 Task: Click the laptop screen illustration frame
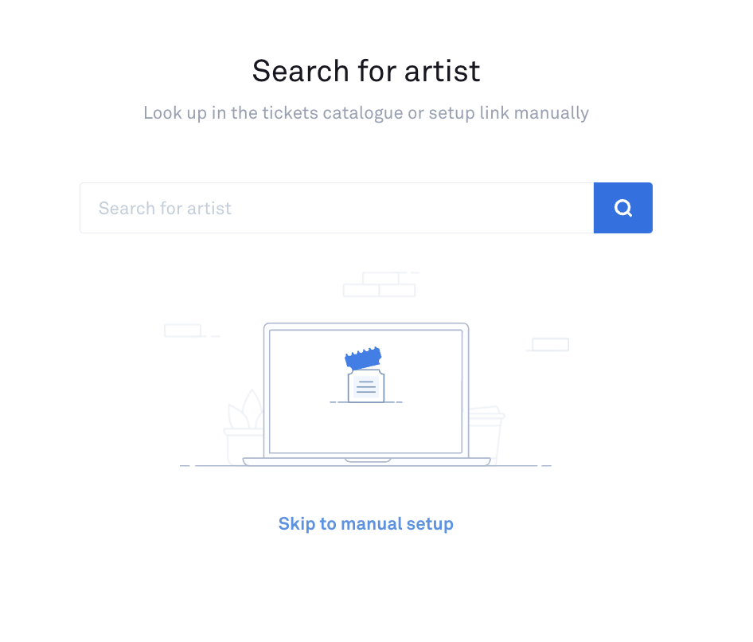pos(366,390)
